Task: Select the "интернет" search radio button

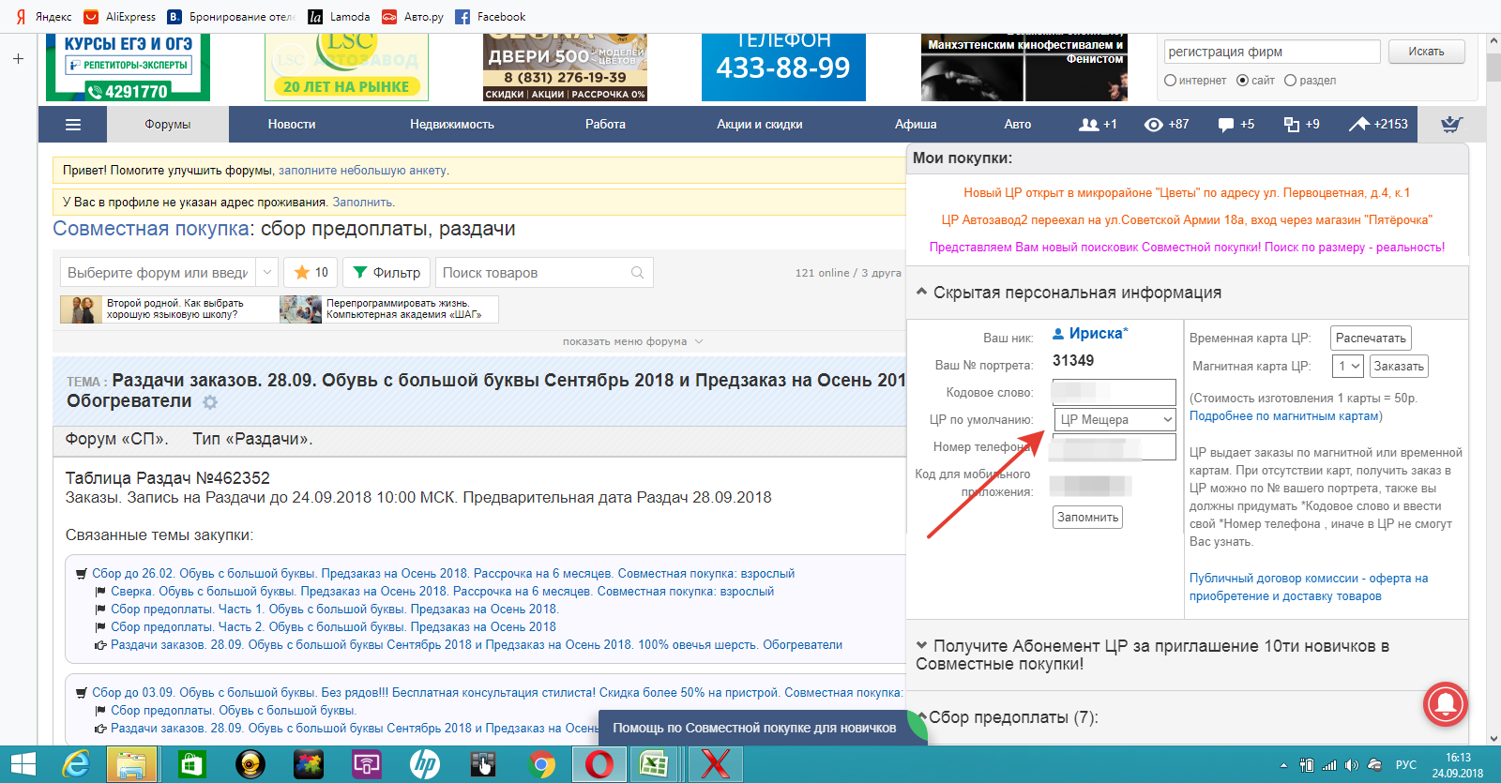Action: tap(1170, 81)
